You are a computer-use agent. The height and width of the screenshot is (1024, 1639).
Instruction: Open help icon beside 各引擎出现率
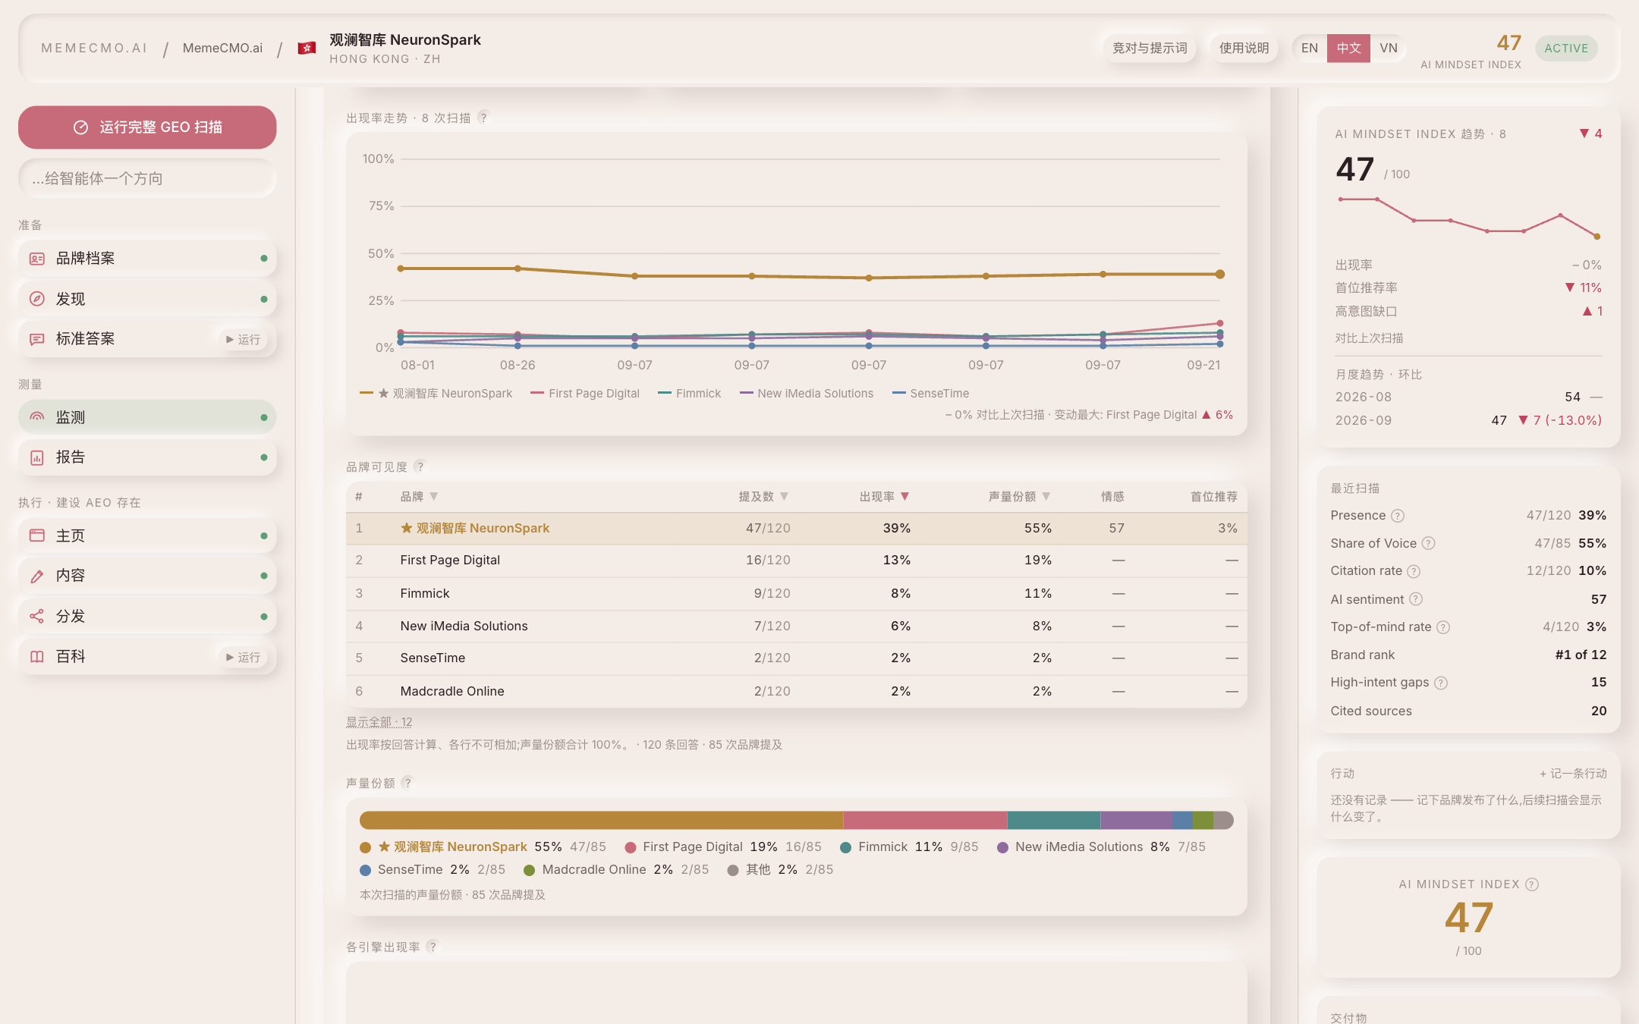point(432,947)
